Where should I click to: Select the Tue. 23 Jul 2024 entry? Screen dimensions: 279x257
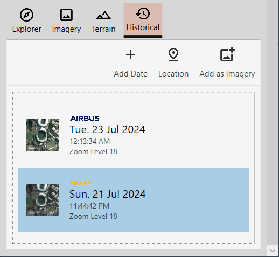pos(134,135)
